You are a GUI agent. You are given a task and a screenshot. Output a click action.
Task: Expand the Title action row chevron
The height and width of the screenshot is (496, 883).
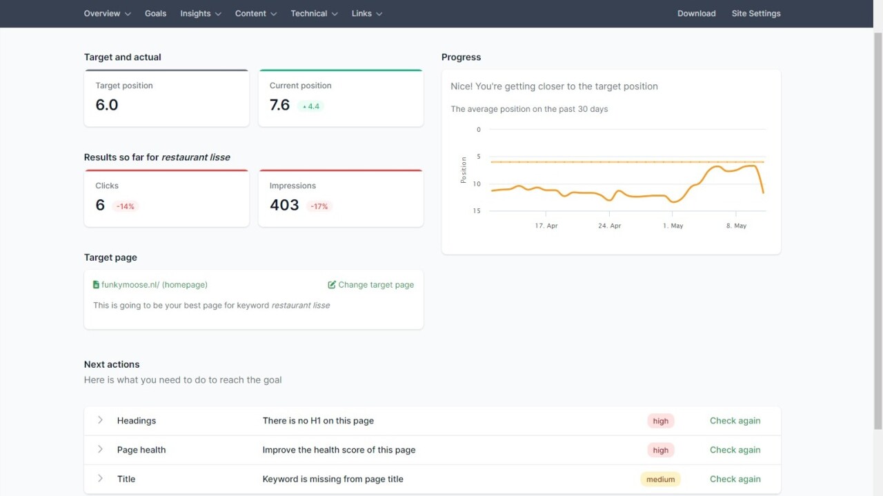(x=100, y=478)
